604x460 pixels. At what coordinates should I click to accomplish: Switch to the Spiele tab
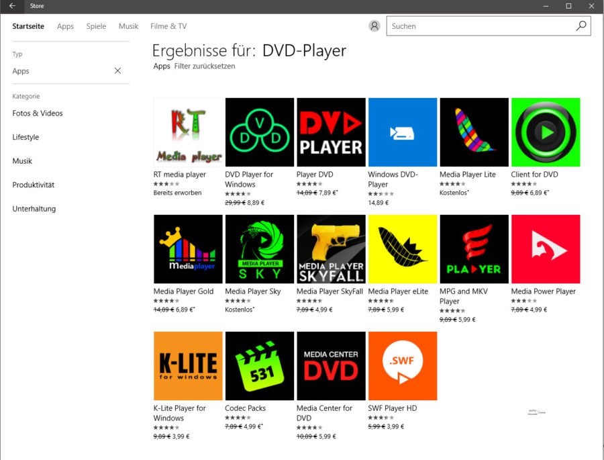pos(96,26)
